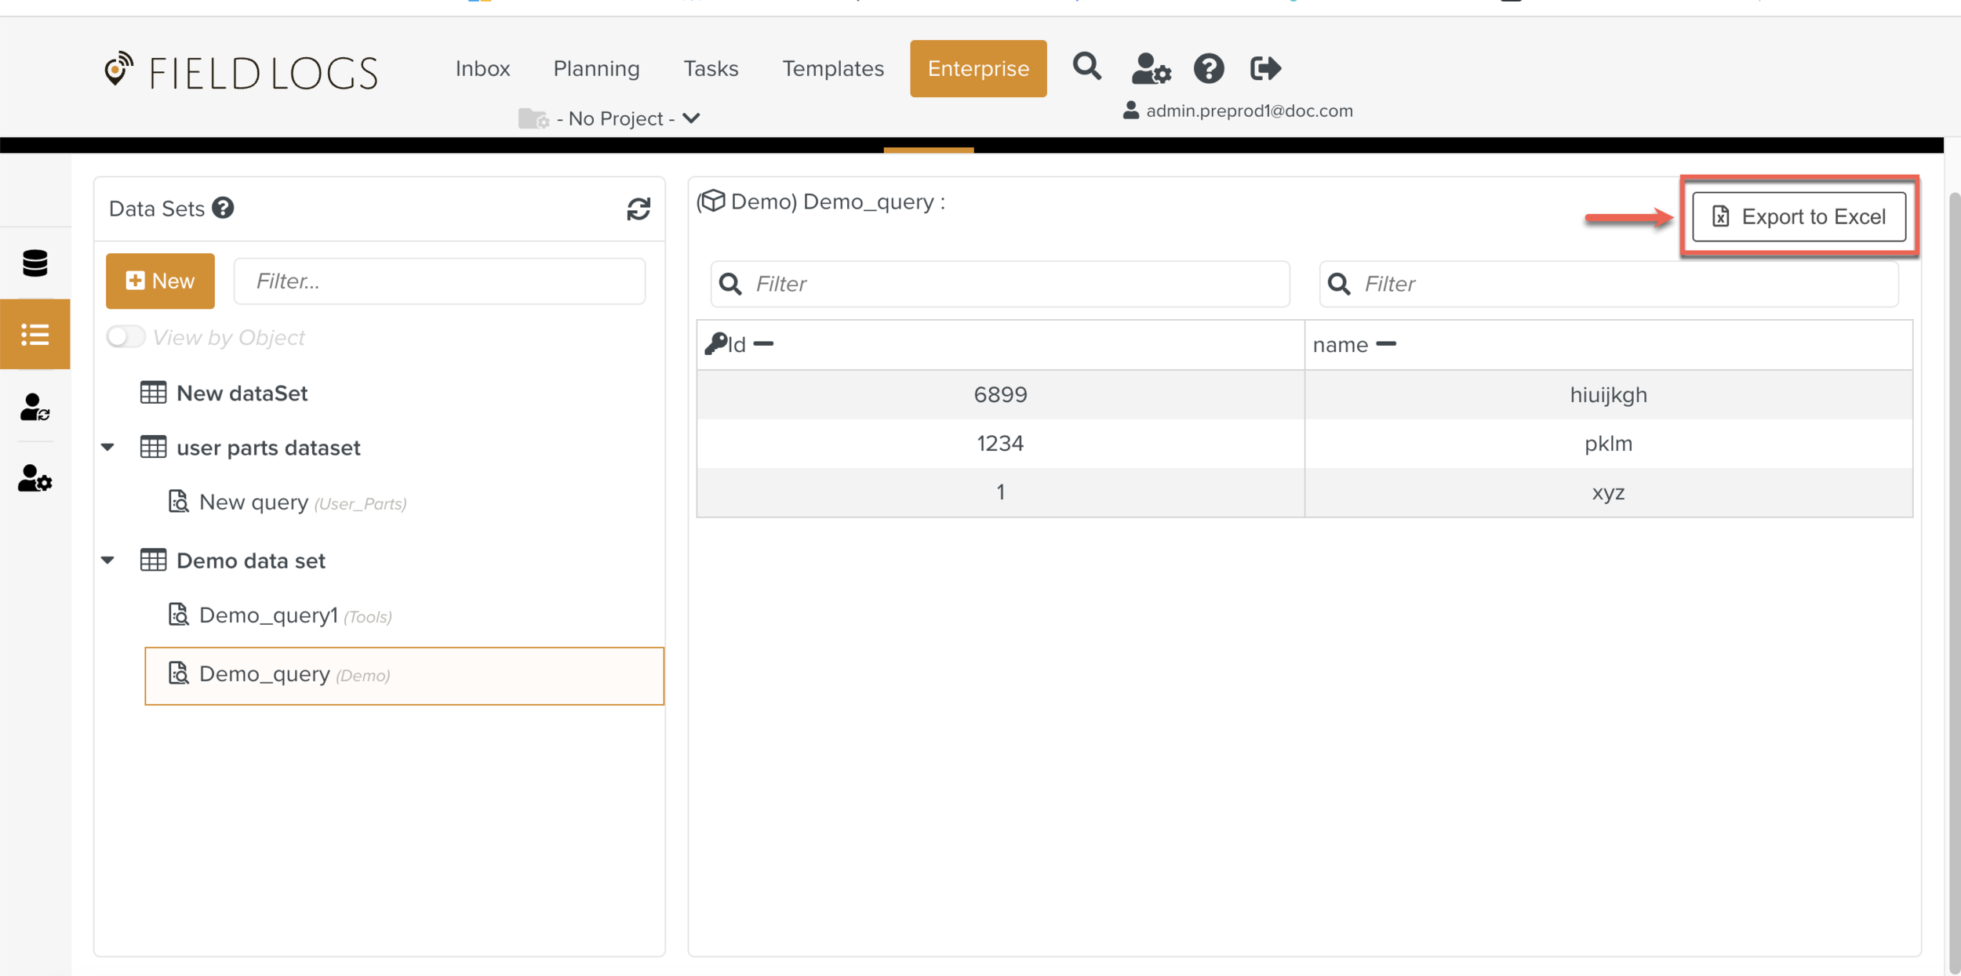Image resolution: width=1961 pixels, height=976 pixels.
Task: Open the Planning menu item
Action: tap(596, 69)
